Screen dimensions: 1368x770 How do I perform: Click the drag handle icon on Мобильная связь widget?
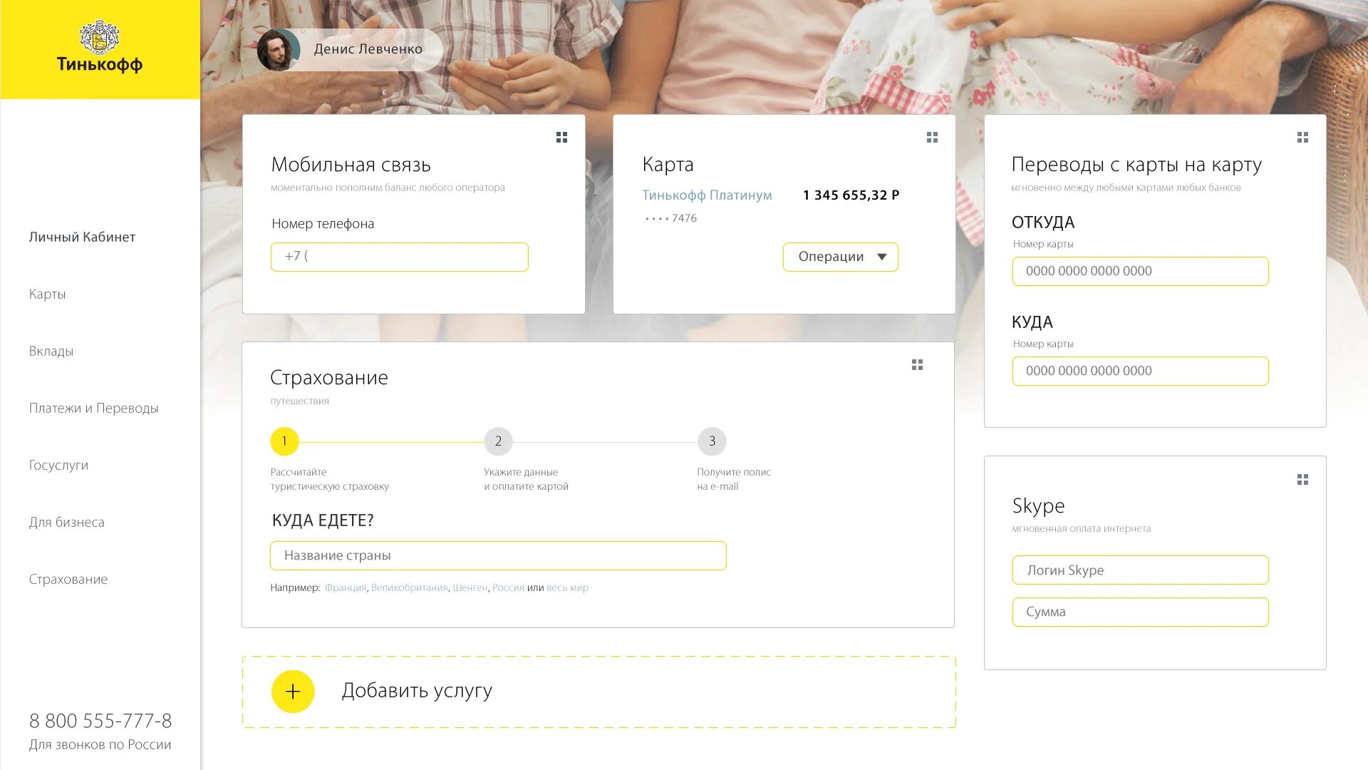coord(562,138)
